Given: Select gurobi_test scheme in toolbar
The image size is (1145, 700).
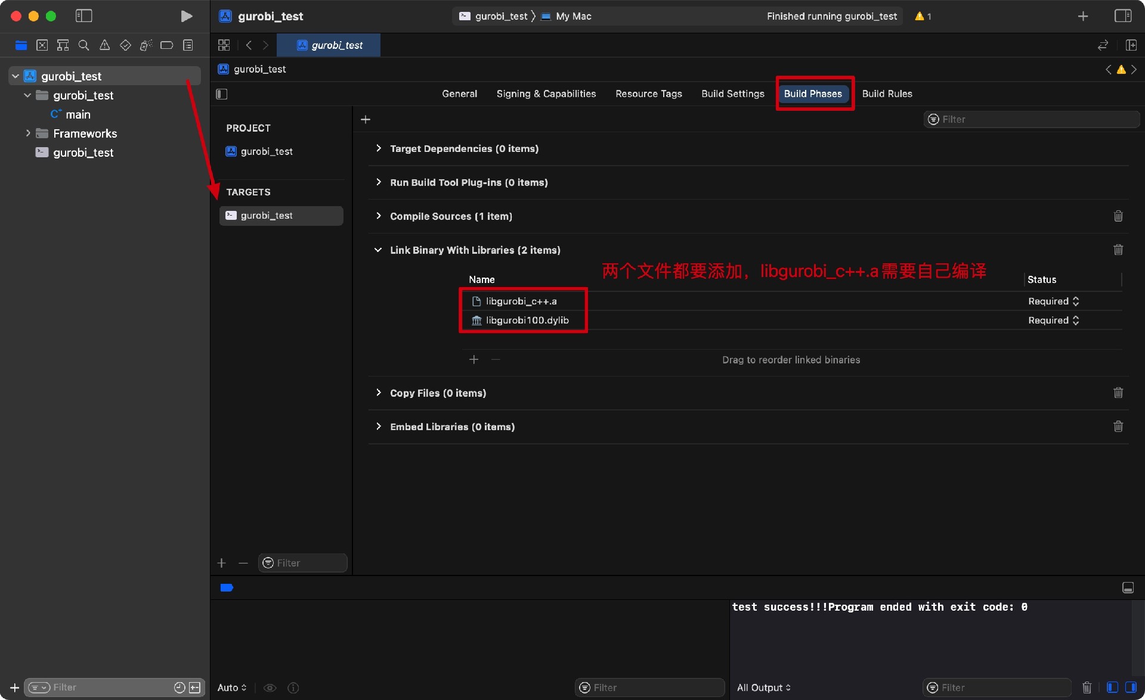Looking at the screenshot, I should tap(494, 16).
